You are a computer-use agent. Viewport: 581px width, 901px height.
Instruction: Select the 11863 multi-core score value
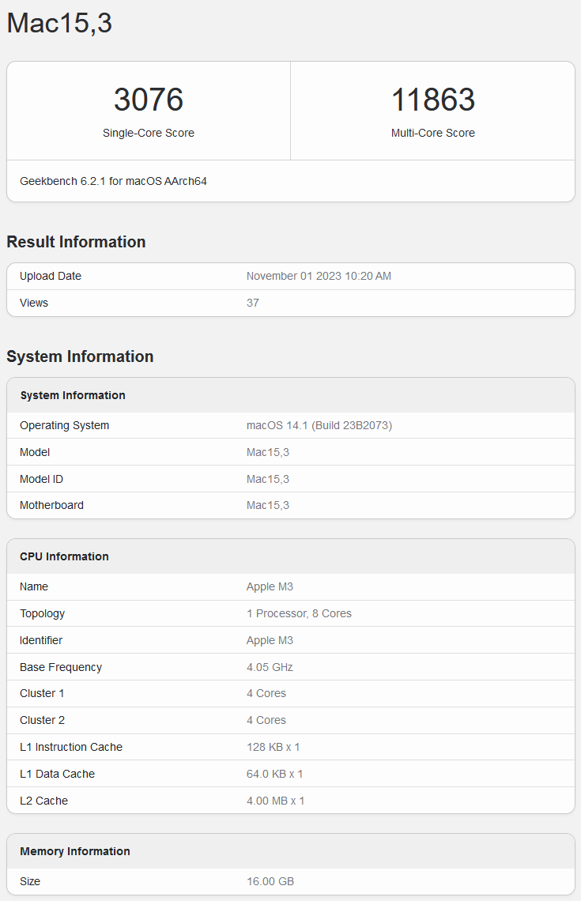(x=432, y=100)
